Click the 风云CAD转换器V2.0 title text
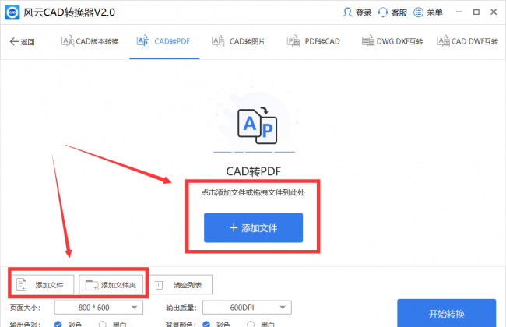The image size is (506, 327). click(x=69, y=12)
